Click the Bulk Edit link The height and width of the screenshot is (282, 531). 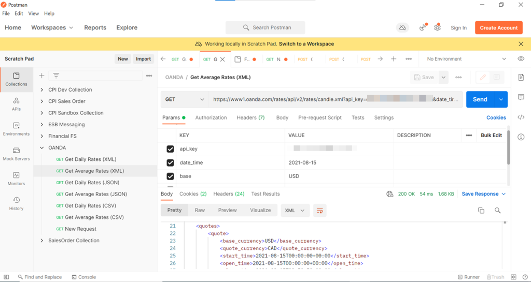pos(492,135)
